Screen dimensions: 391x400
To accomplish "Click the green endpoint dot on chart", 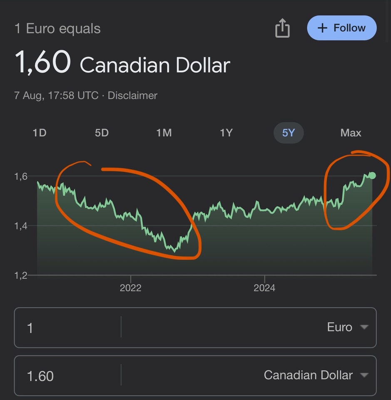I will click(372, 175).
